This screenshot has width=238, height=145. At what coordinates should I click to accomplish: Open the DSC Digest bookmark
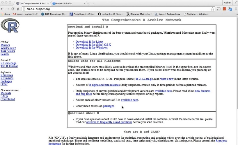[54, 14]
